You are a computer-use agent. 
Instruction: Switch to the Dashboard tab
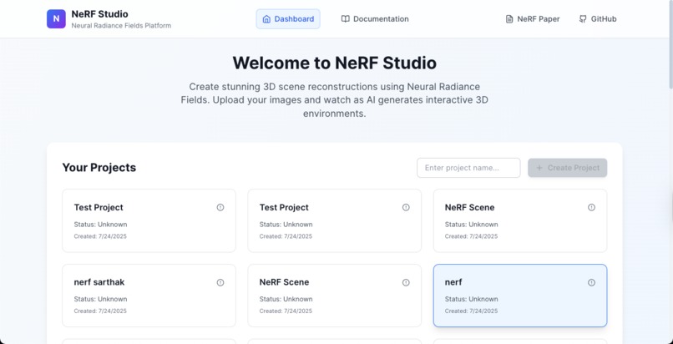coord(288,19)
